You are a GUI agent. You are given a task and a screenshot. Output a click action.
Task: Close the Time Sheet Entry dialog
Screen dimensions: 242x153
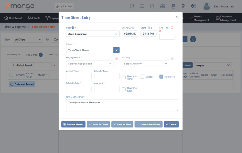tap(177, 17)
